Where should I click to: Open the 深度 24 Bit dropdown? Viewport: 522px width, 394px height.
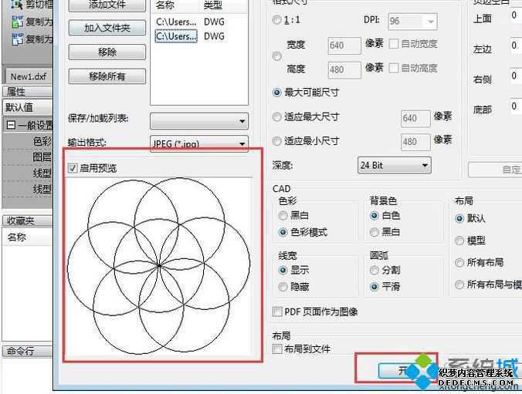point(394,165)
